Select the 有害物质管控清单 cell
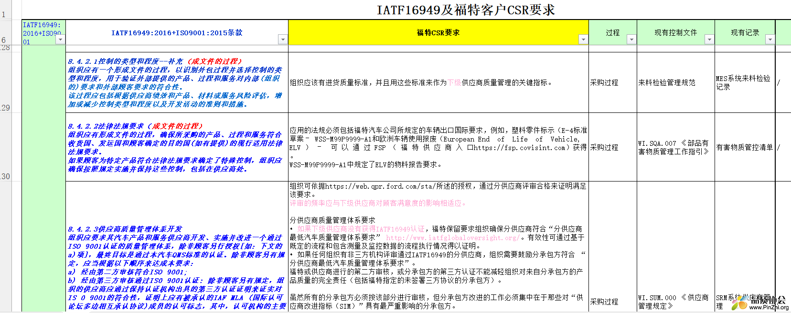 [x=745, y=147]
